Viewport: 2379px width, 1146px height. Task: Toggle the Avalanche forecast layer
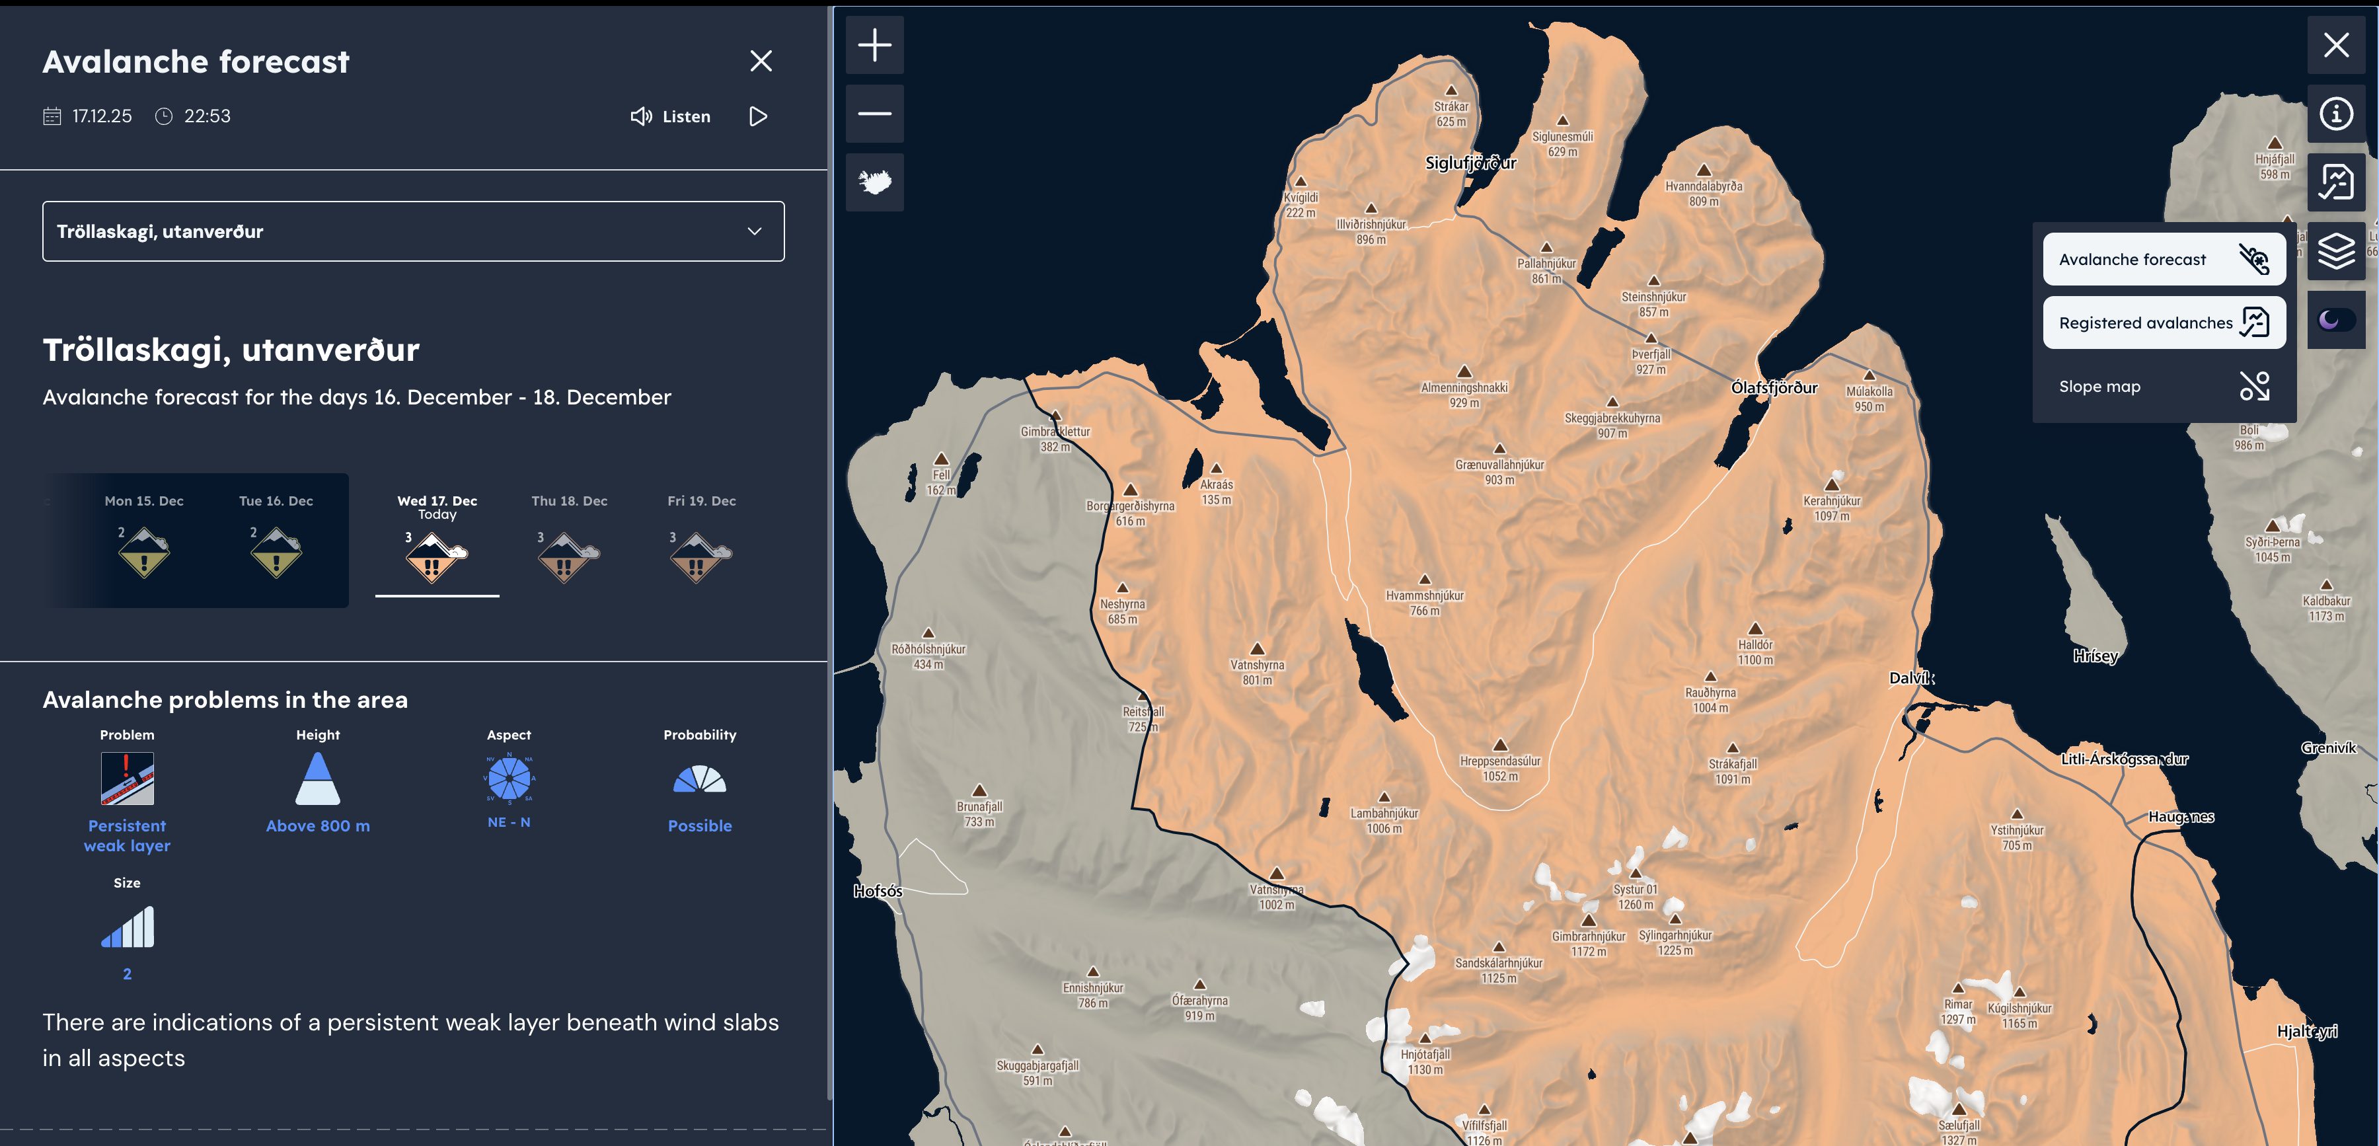pyautogui.click(x=2163, y=260)
